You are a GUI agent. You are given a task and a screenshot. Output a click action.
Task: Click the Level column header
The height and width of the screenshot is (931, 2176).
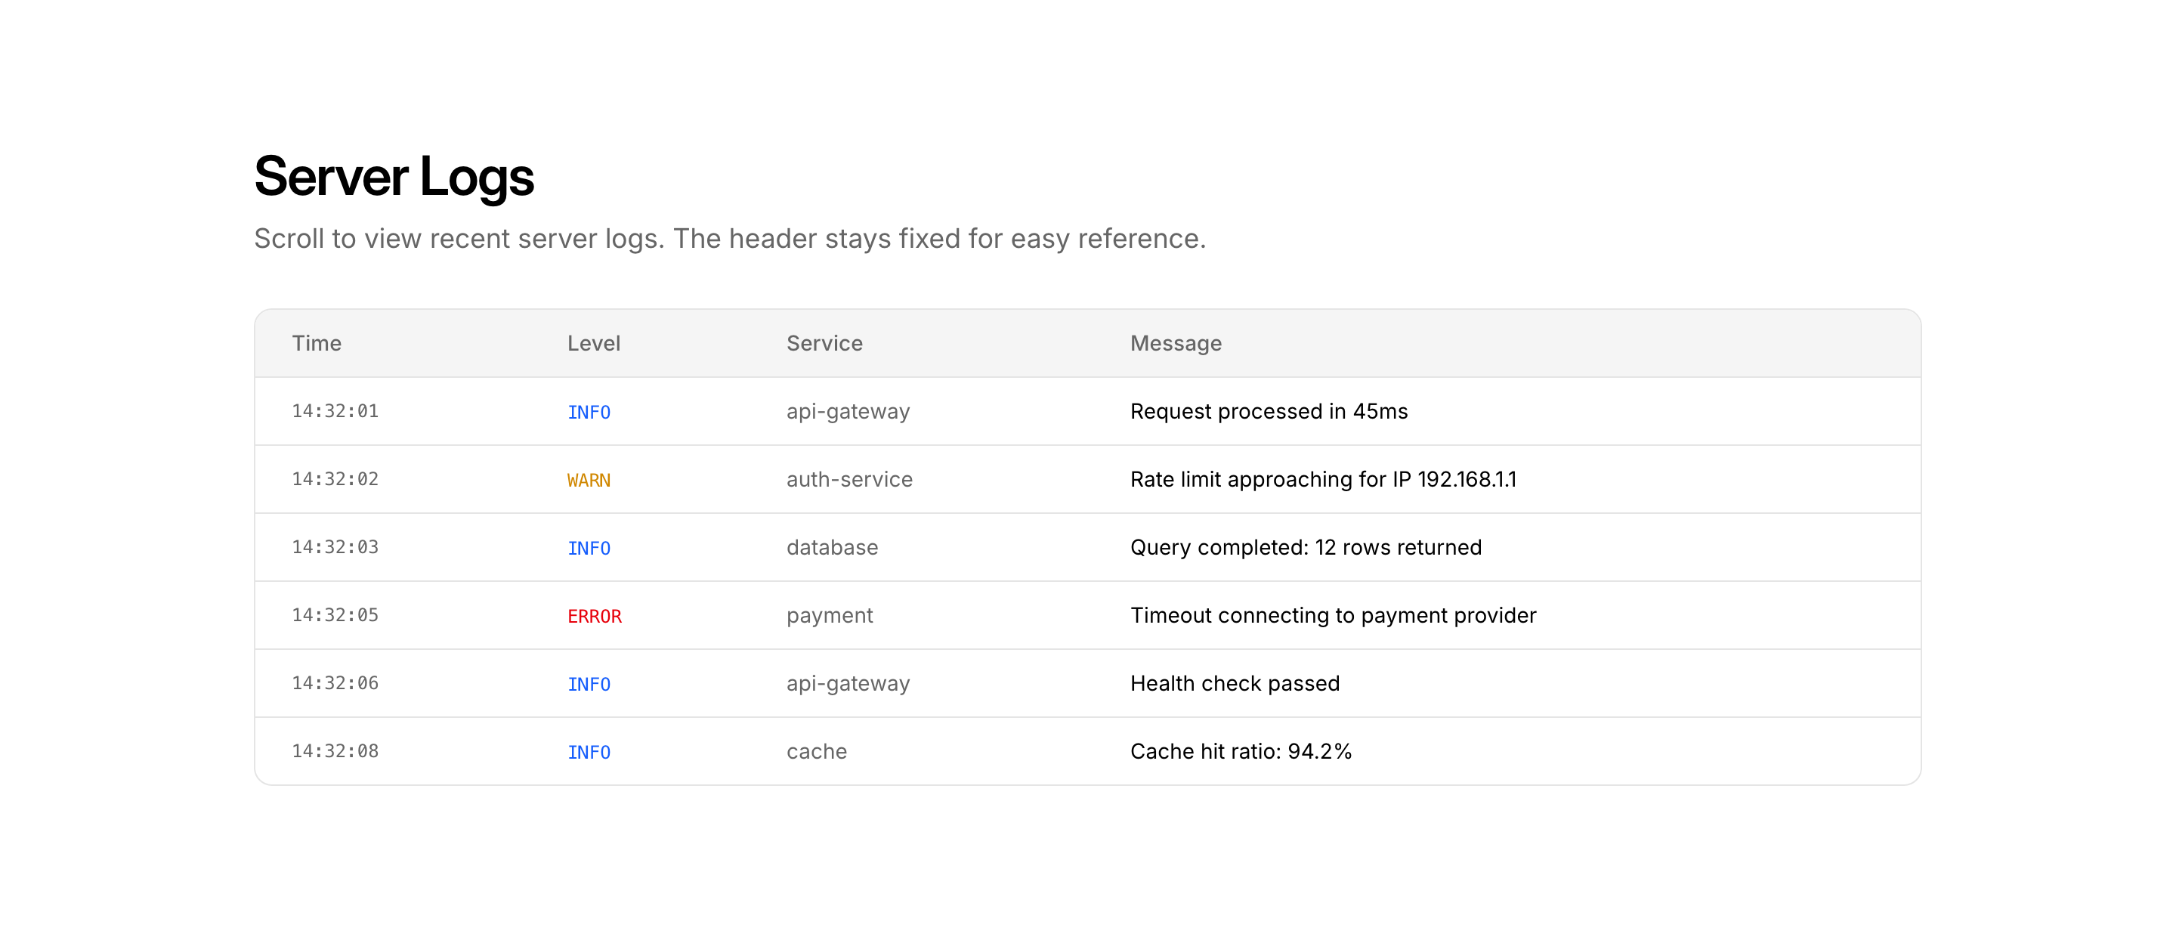tap(593, 343)
